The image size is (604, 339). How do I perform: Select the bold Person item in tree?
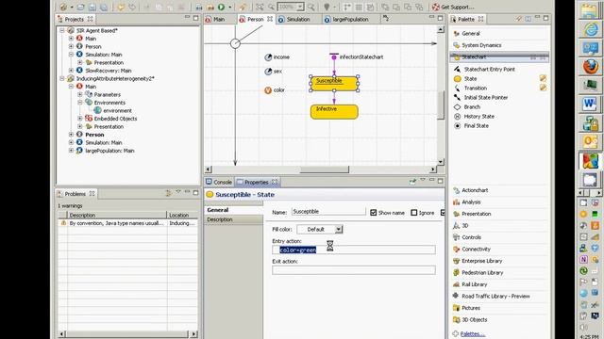click(91, 135)
